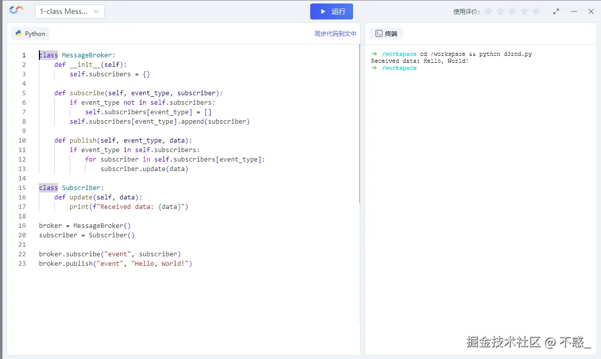Click 'def publish(self, event_type, data):' line
This screenshot has height=359, width=601.
point(123,141)
